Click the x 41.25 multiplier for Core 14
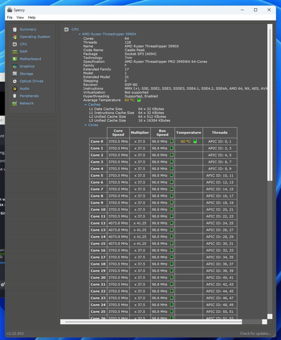 (x=140, y=237)
